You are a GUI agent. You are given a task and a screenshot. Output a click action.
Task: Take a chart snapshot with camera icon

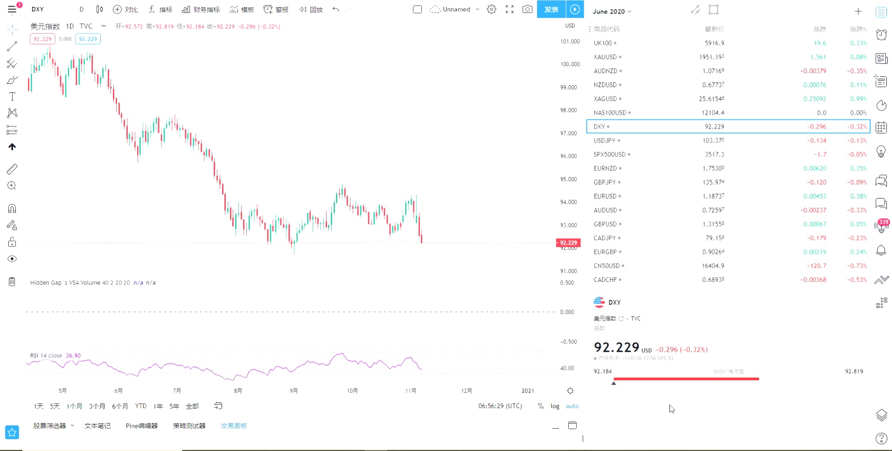click(527, 9)
